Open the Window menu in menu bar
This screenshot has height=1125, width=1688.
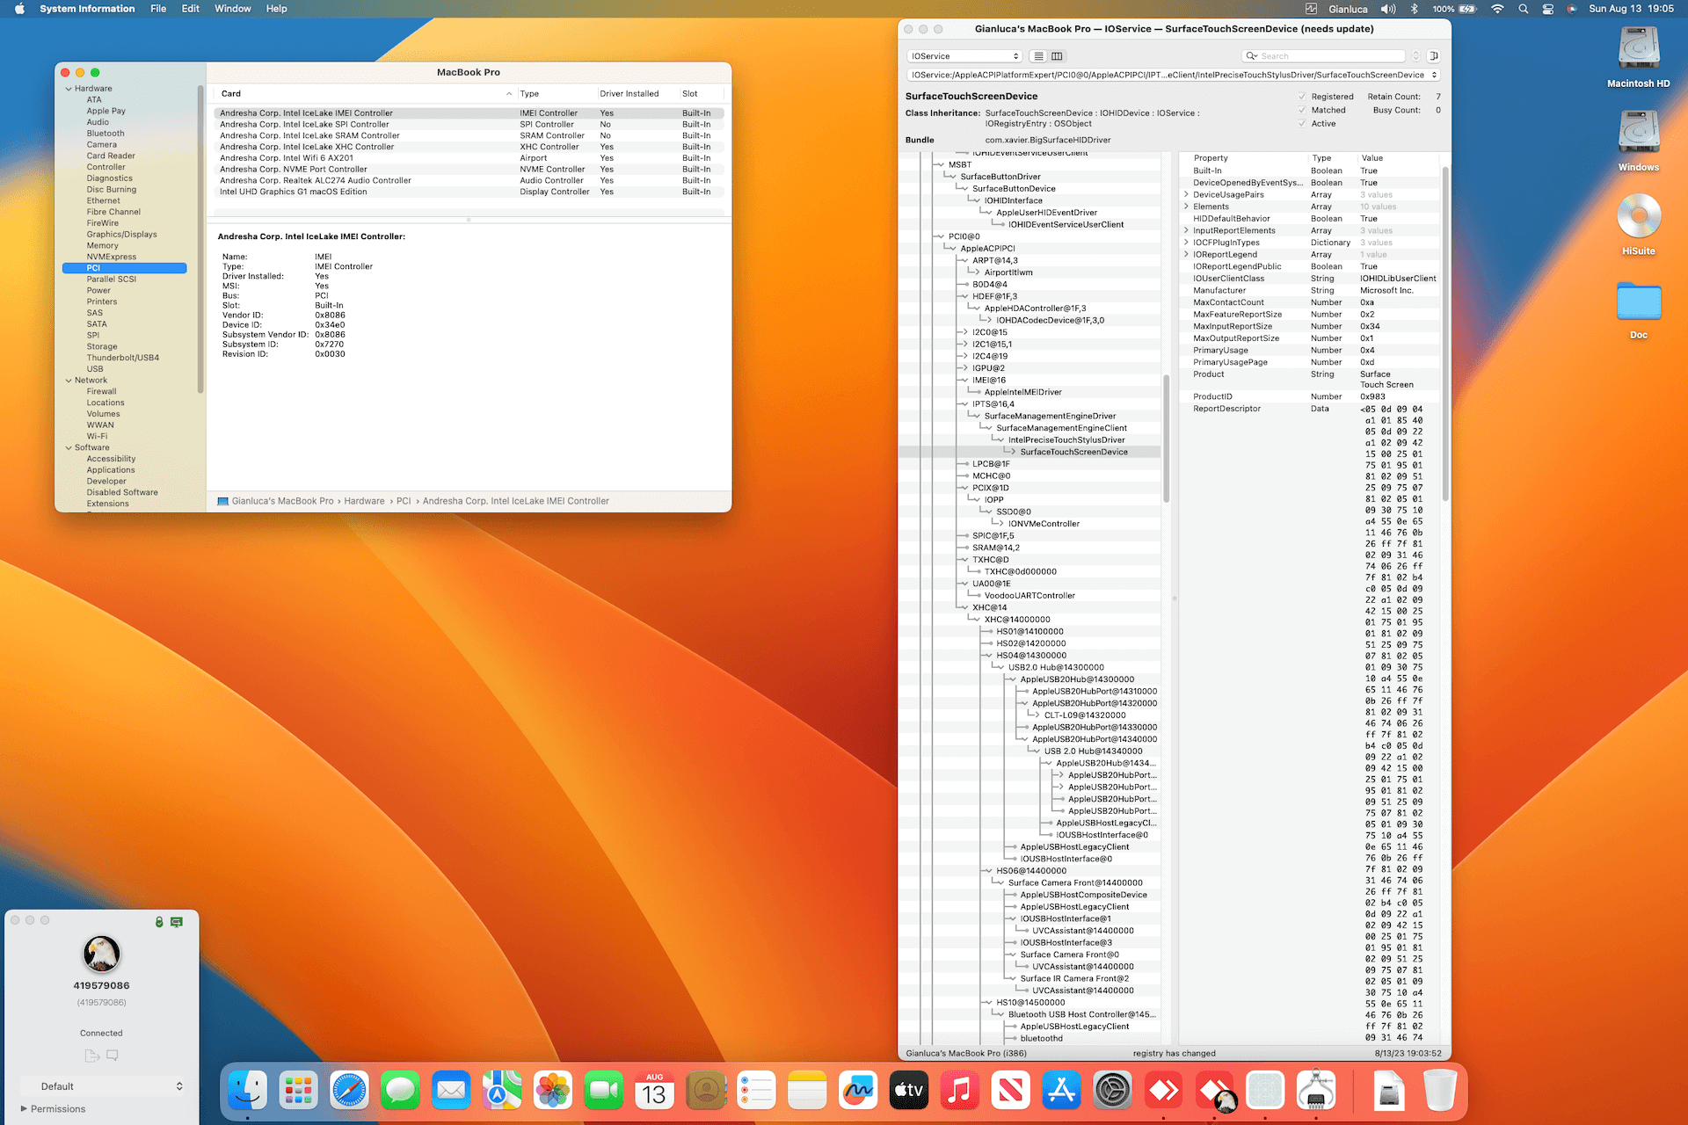[x=232, y=9]
